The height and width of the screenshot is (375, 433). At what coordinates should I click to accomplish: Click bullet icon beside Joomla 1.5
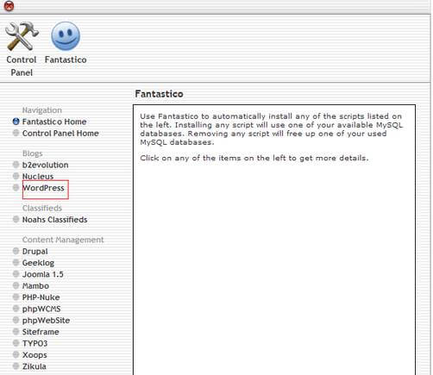[16, 274]
